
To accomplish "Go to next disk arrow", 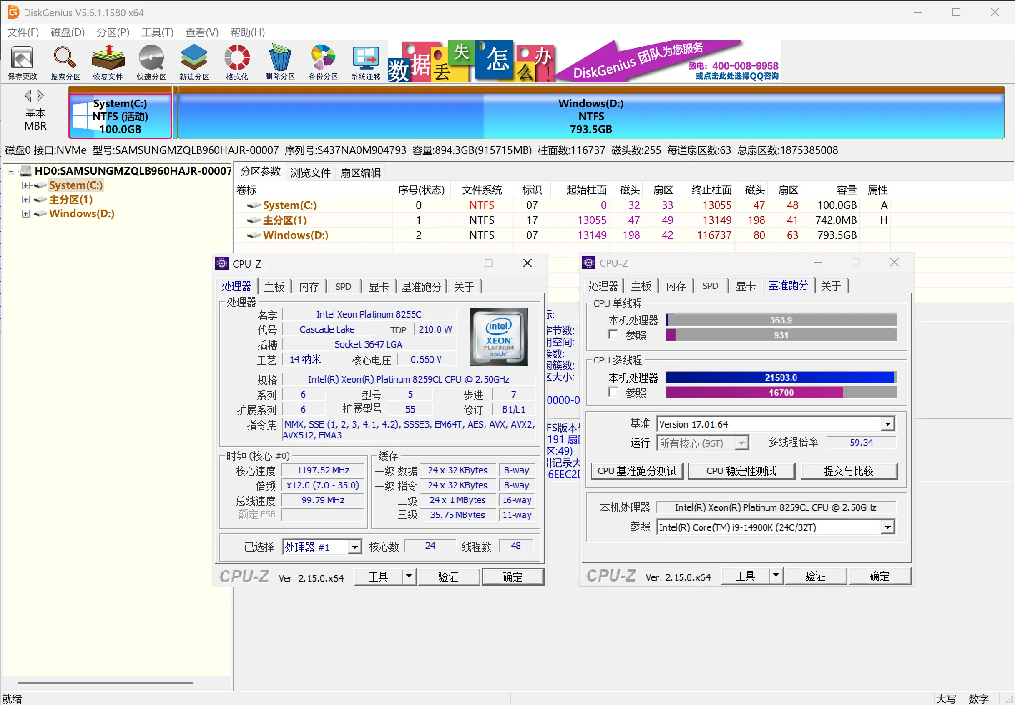I will [x=40, y=95].
